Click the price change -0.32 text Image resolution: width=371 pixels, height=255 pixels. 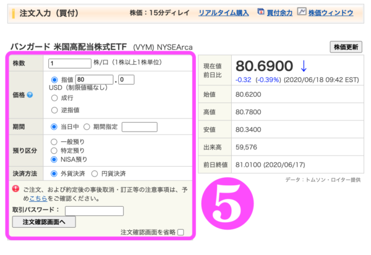click(243, 80)
